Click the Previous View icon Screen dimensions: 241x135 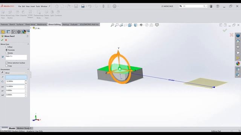[x=121, y=25]
